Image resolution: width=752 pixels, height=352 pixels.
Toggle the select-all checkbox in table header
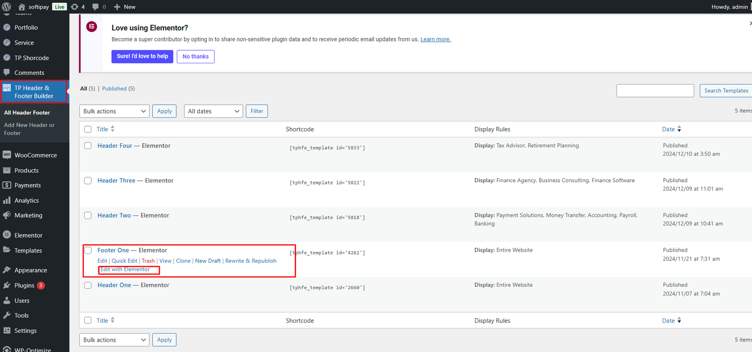coord(88,129)
